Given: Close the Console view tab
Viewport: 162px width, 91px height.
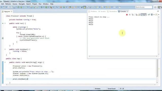Looking at the screenshot, I should pyautogui.click(x=127, y=11).
